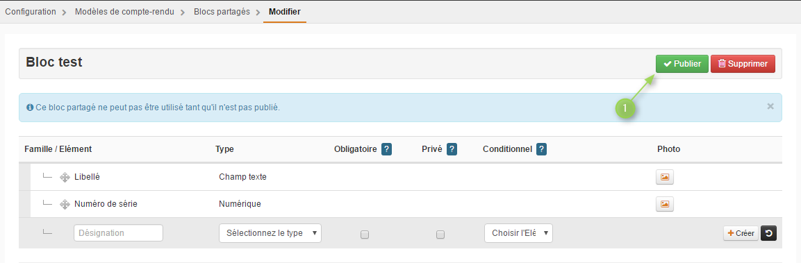Open the Choisir l'Elé conditional dropdown

[x=518, y=233]
